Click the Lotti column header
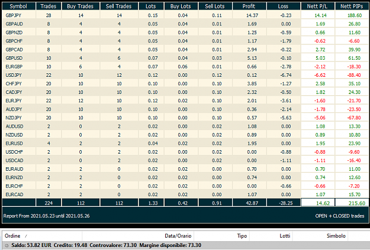The width and height of the screenshot is (370, 250). tap(285, 236)
